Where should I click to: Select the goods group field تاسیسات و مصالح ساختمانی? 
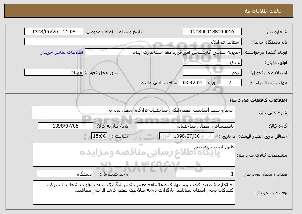click(186, 126)
